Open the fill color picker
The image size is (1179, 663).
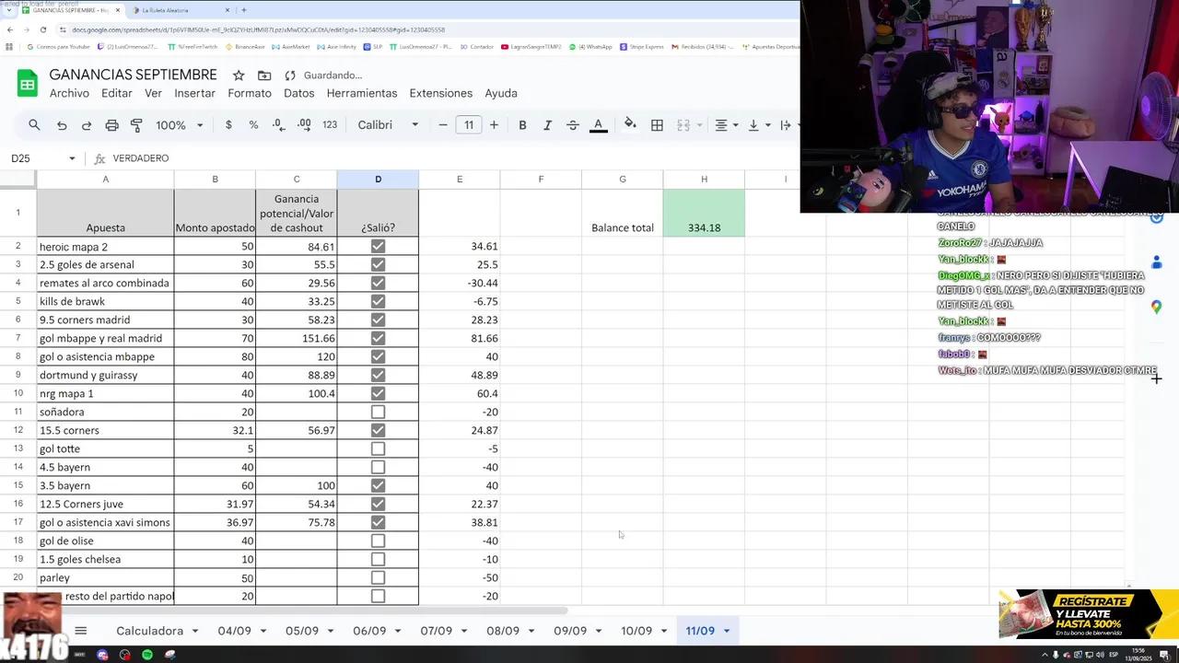630,125
